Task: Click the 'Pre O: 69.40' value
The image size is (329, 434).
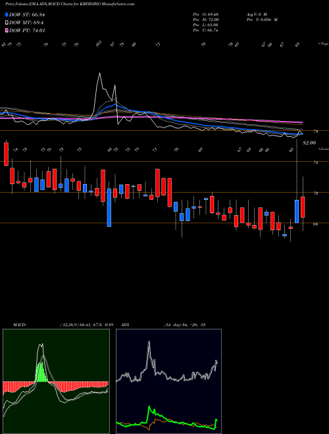Action: [x=206, y=14]
